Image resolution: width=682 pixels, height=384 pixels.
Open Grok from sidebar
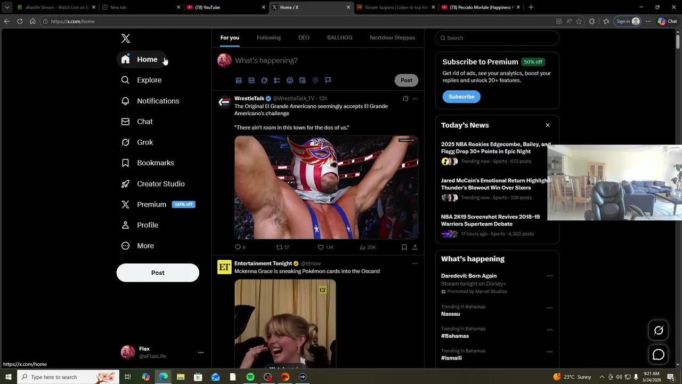[137, 142]
